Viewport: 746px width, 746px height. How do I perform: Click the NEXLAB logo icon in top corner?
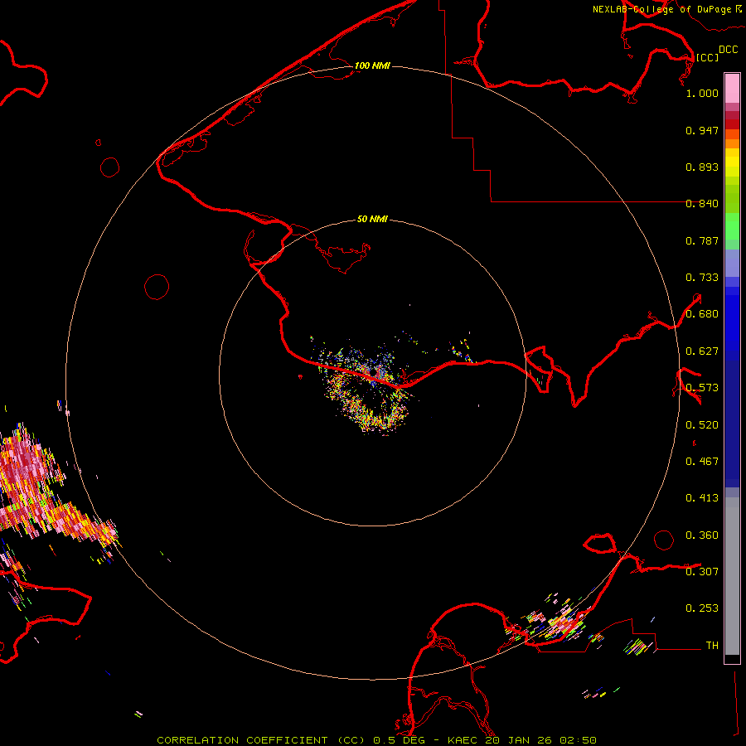738,8
